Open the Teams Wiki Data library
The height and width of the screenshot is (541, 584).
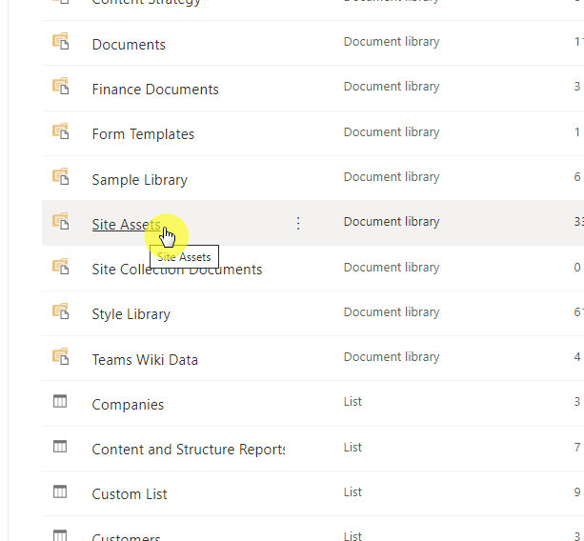145,360
